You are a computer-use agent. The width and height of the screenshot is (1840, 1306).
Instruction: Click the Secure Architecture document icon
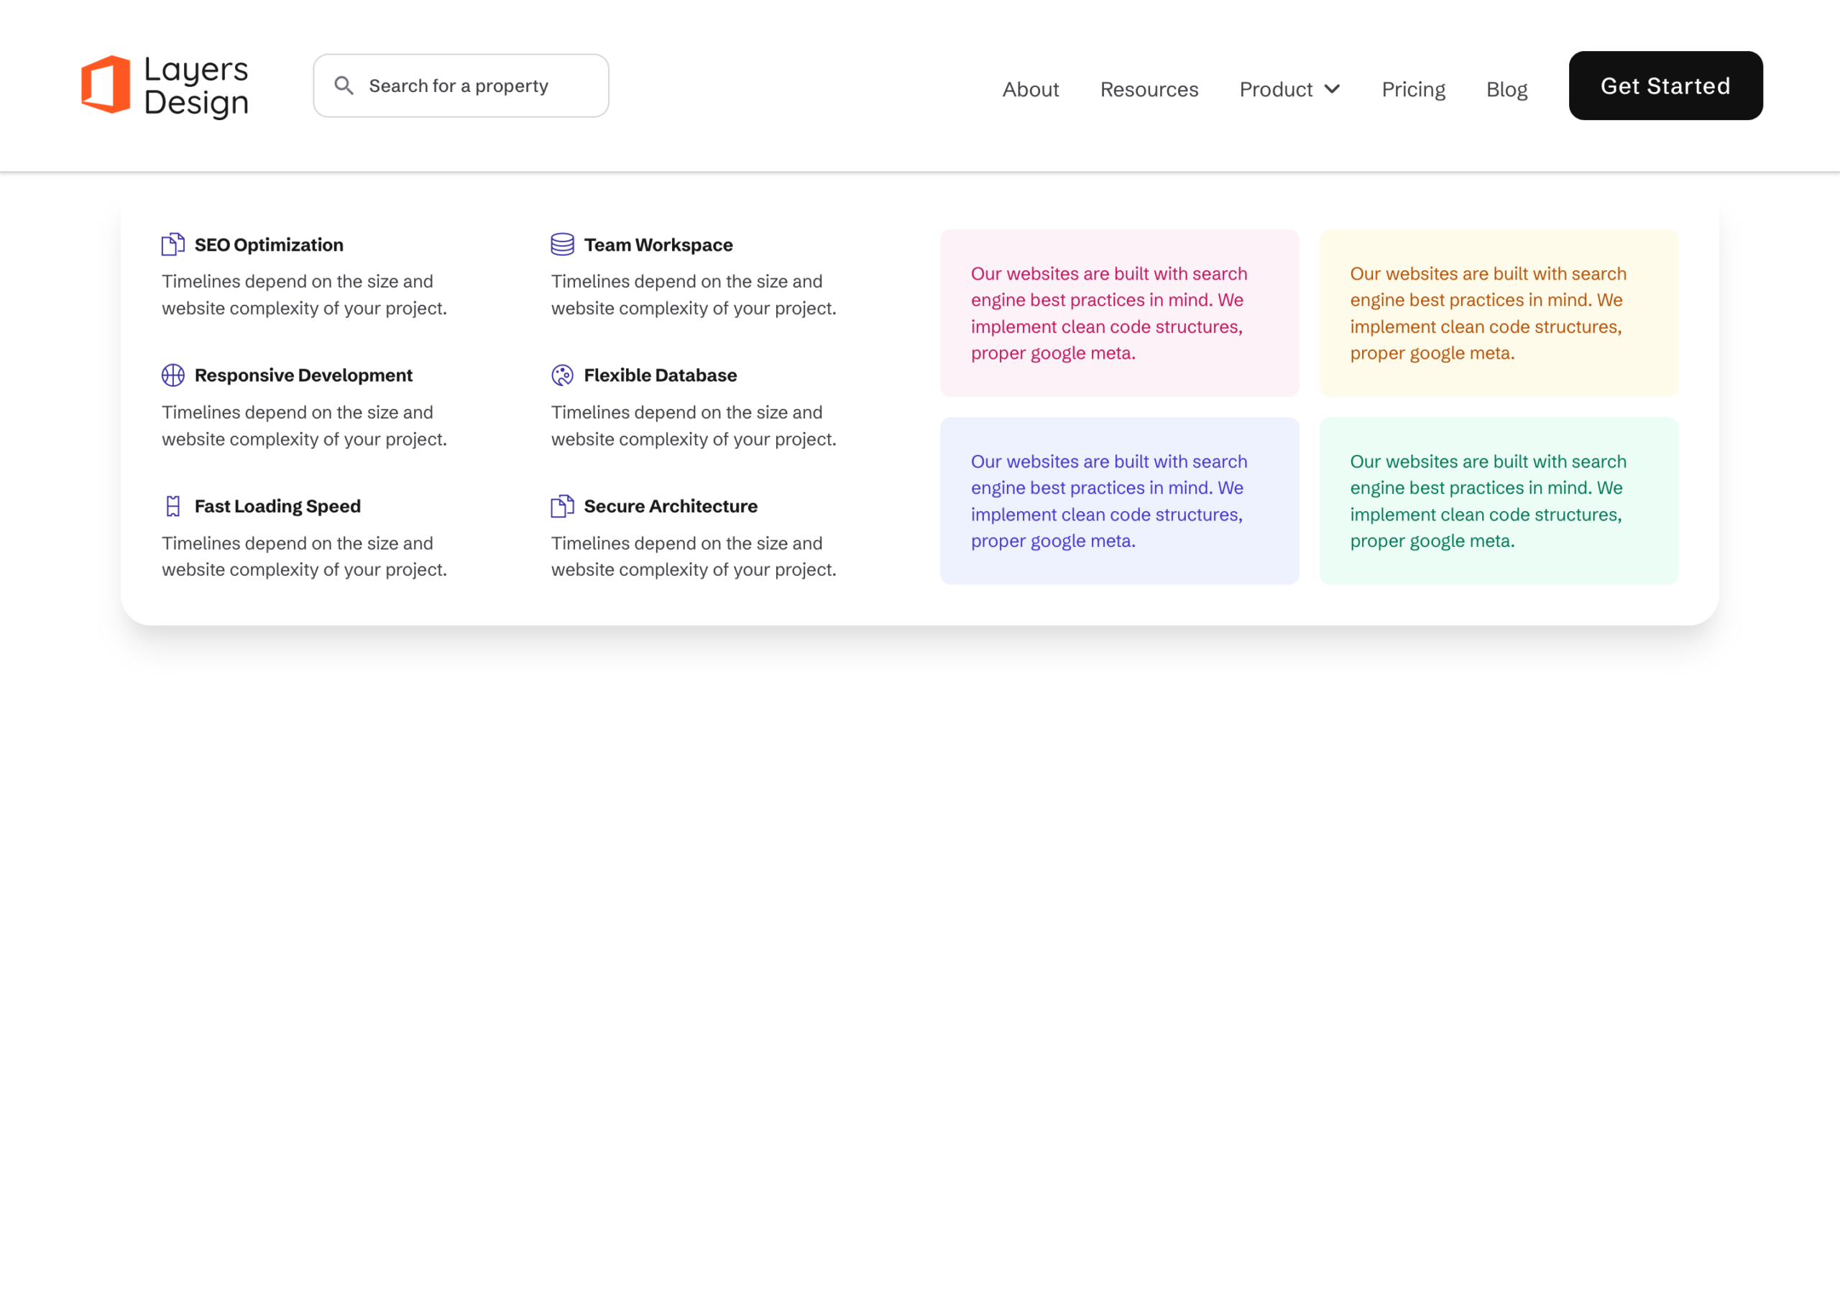click(x=562, y=506)
